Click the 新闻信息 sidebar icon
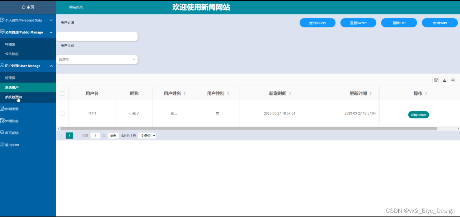The image size is (460, 217). [x=2, y=121]
